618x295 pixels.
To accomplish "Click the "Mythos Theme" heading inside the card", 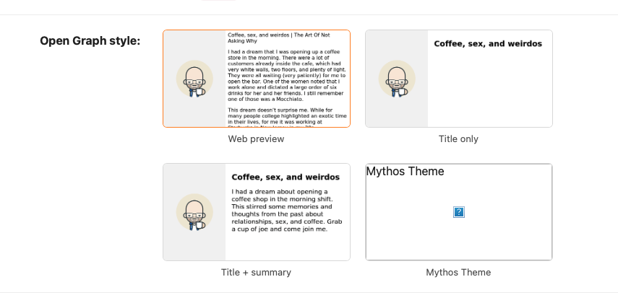I will 405,172.
